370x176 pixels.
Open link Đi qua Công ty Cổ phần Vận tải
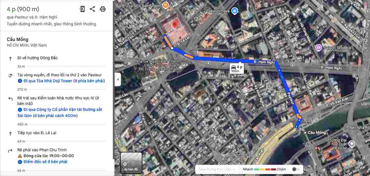[60, 112]
